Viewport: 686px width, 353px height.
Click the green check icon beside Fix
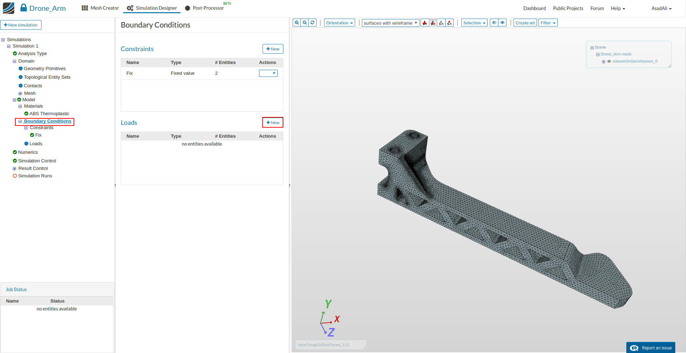(32, 135)
